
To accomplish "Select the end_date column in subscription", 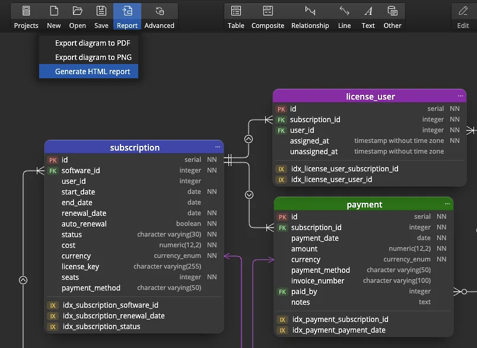I will tap(134, 202).
